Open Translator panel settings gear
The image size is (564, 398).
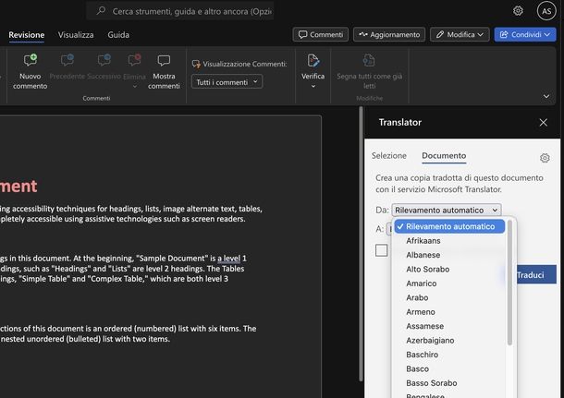[545, 158]
